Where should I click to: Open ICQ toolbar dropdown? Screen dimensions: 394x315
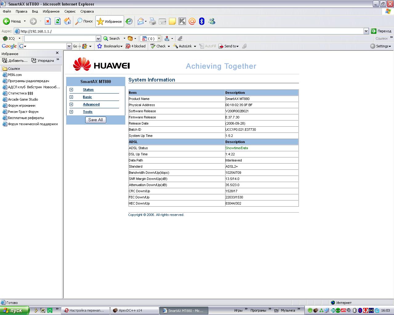[19, 38]
